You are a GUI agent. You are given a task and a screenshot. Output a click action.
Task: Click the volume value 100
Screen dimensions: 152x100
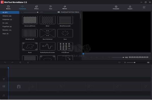click(126, 57)
